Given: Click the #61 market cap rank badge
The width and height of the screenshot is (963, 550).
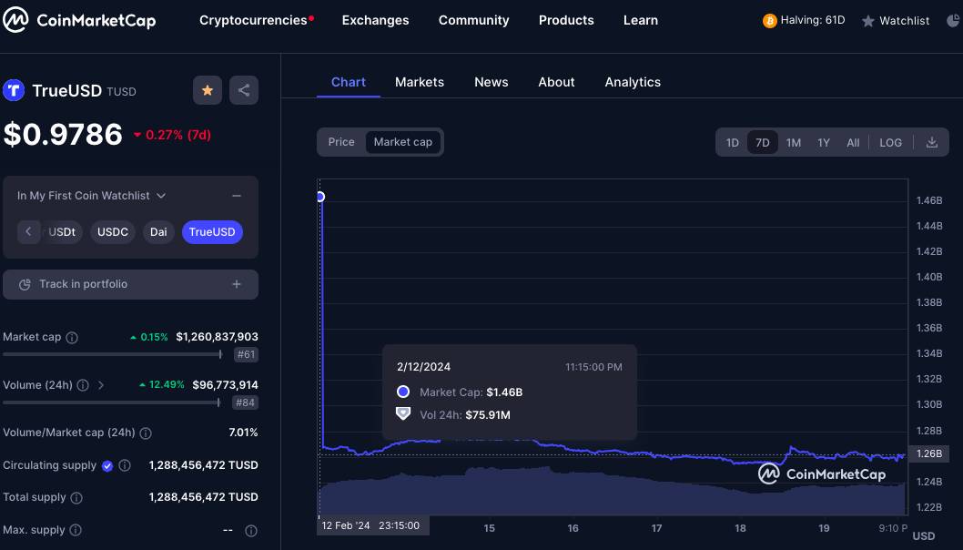Looking at the screenshot, I should (x=247, y=354).
